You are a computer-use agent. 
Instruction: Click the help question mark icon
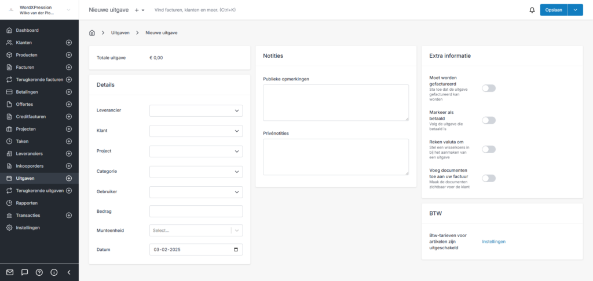point(39,272)
